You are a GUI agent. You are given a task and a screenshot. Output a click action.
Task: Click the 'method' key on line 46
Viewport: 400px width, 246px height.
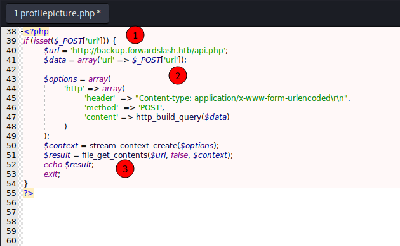[102, 107]
